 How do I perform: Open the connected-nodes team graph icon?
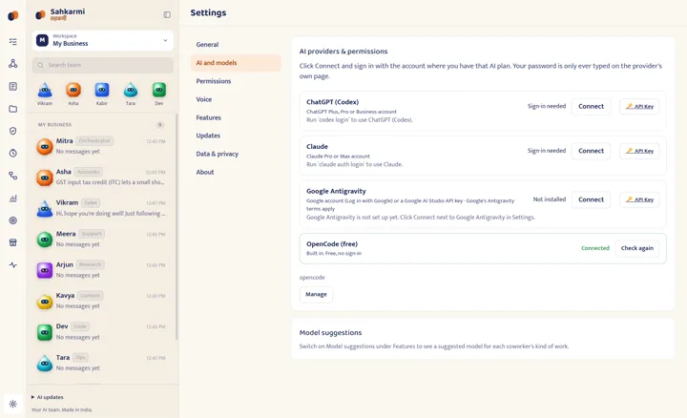[x=13, y=64]
